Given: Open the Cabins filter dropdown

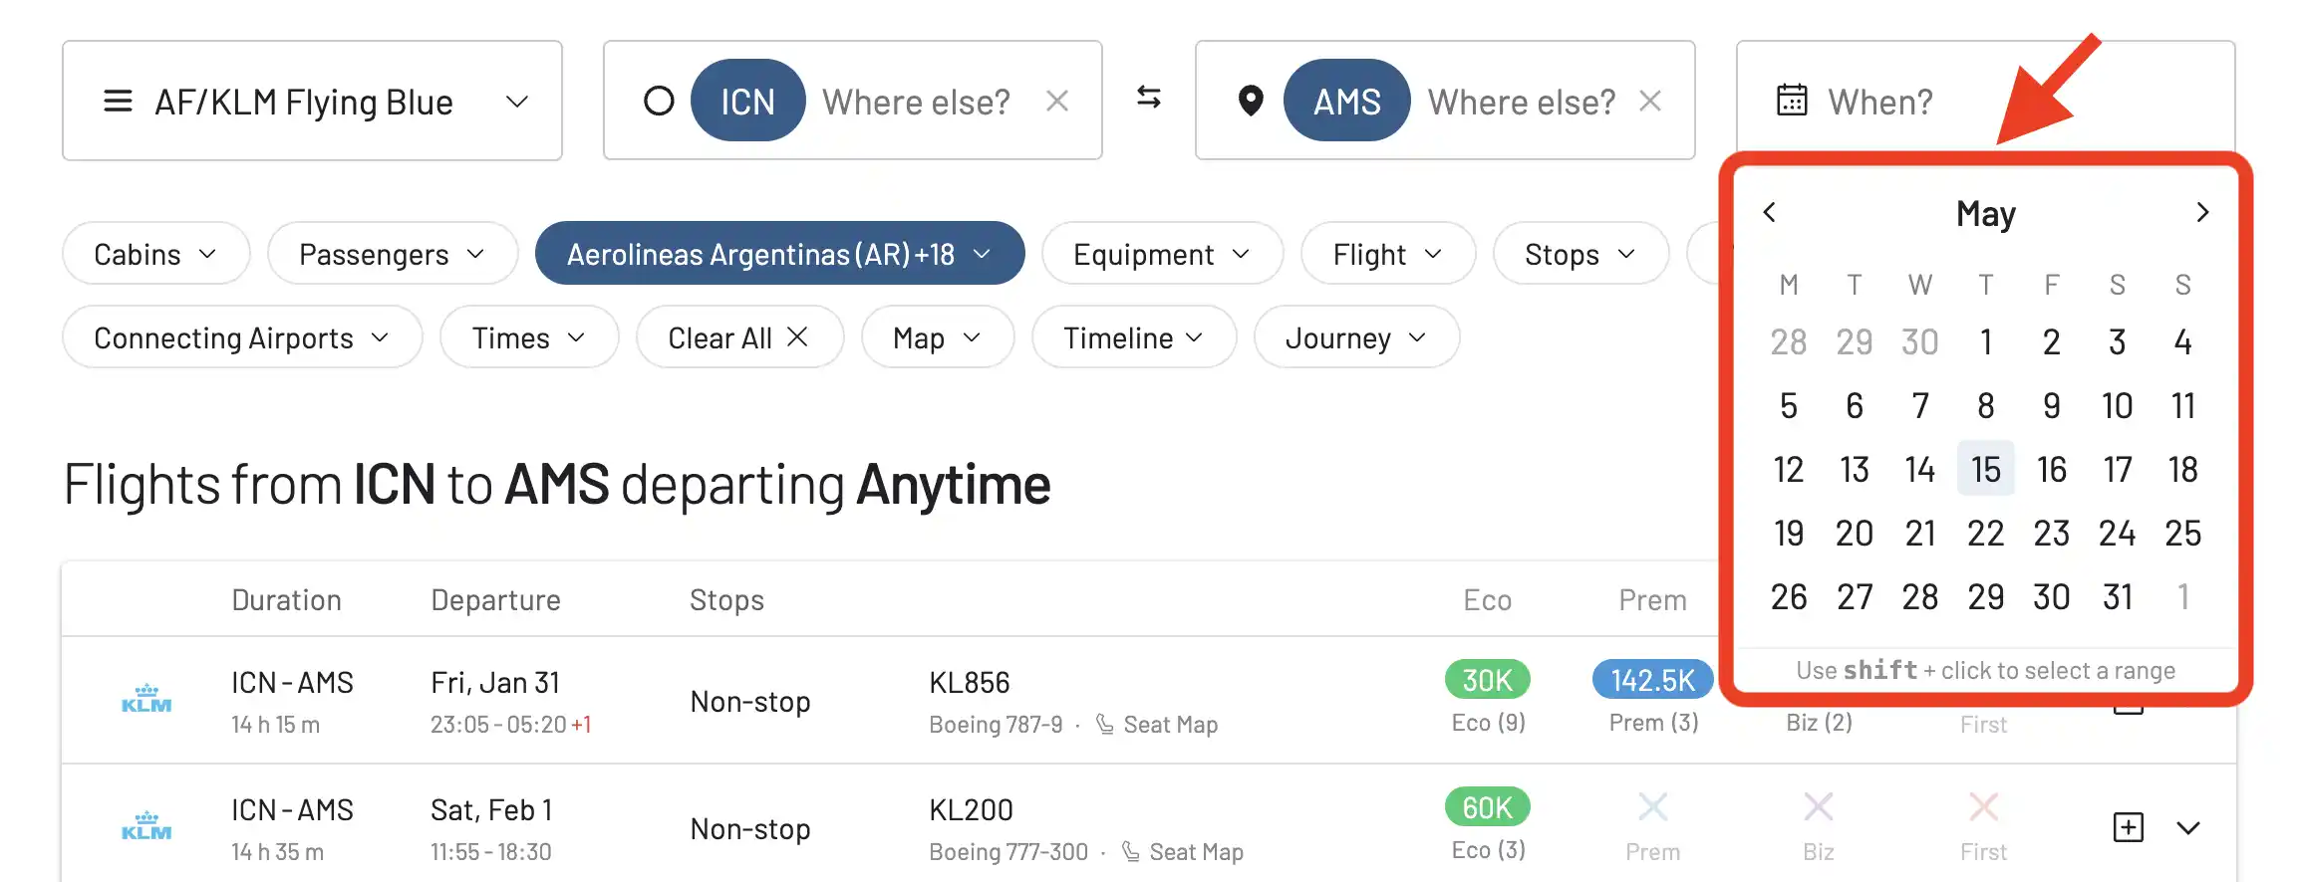Looking at the screenshot, I should (155, 254).
